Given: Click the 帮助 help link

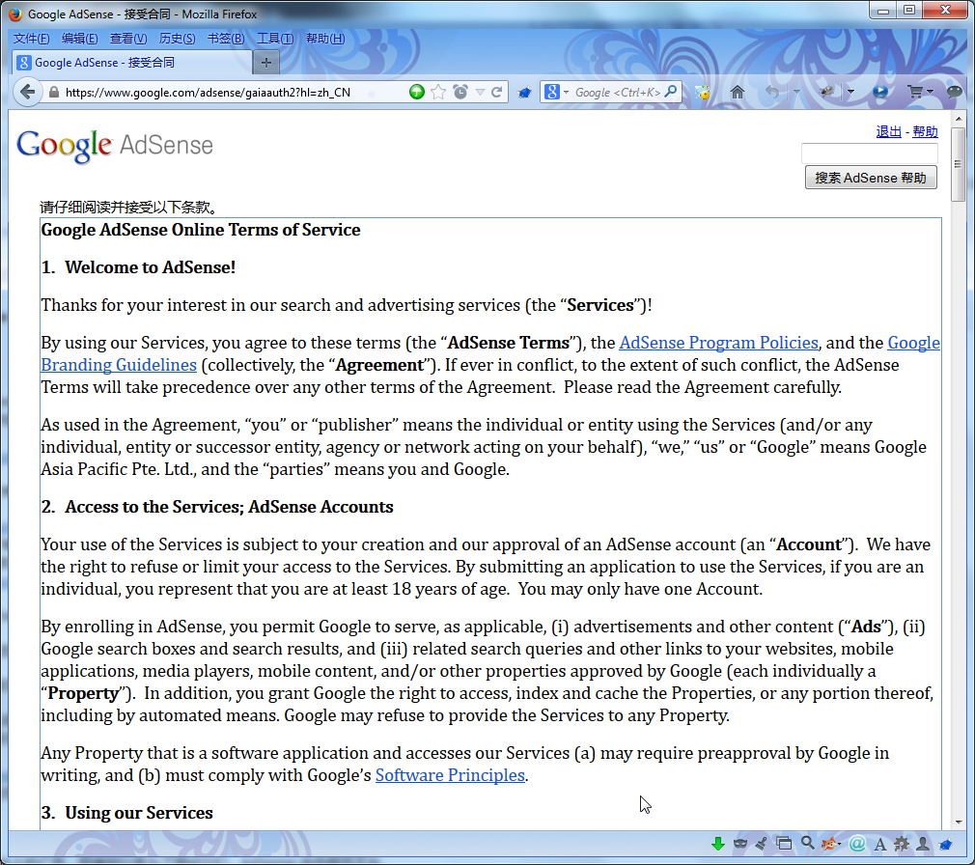Looking at the screenshot, I should click(x=925, y=132).
